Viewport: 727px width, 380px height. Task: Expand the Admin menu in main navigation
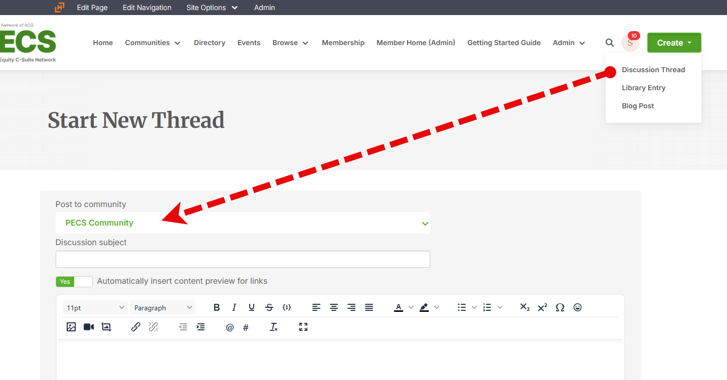pyautogui.click(x=569, y=43)
